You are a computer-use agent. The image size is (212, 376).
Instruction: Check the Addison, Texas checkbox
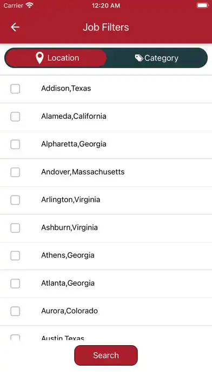tap(15, 89)
